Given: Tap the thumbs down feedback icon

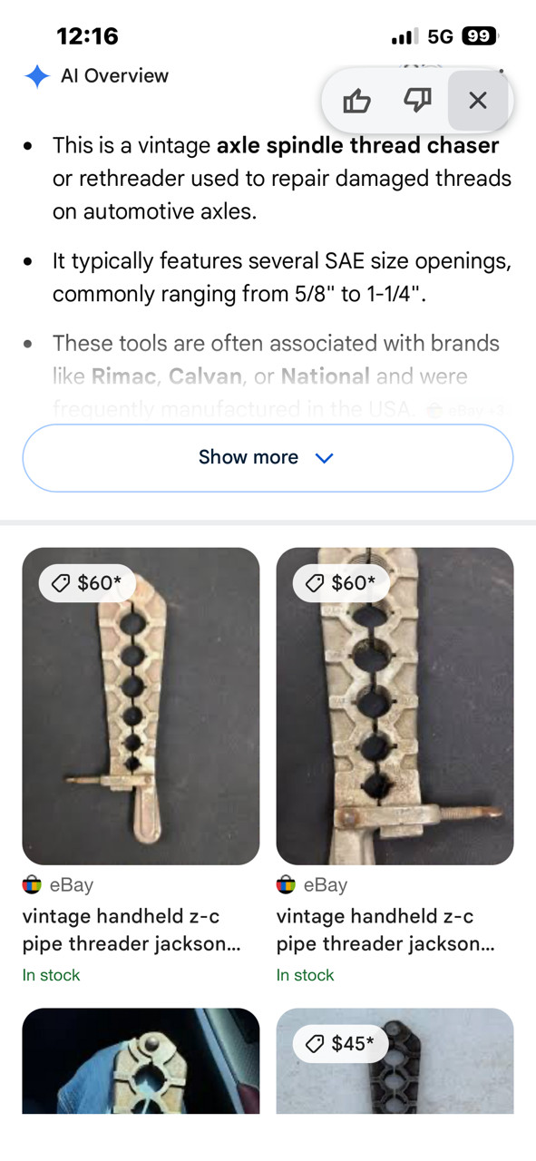Looking at the screenshot, I should coord(417,101).
